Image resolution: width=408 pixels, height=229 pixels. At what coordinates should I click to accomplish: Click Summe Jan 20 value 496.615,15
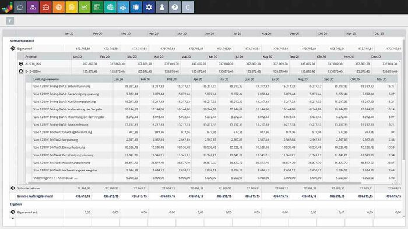pos(83,196)
